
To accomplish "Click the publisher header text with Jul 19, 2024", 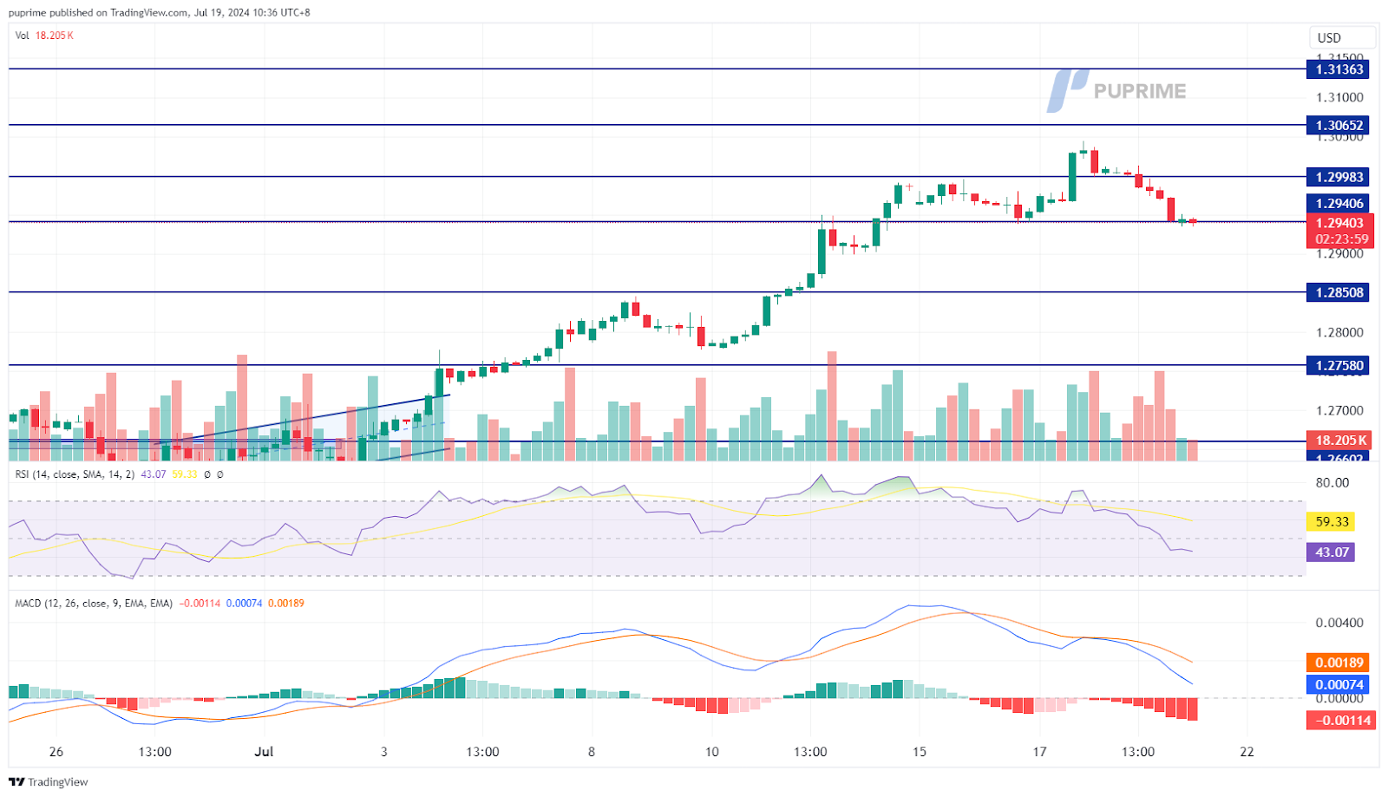I will [160, 12].
